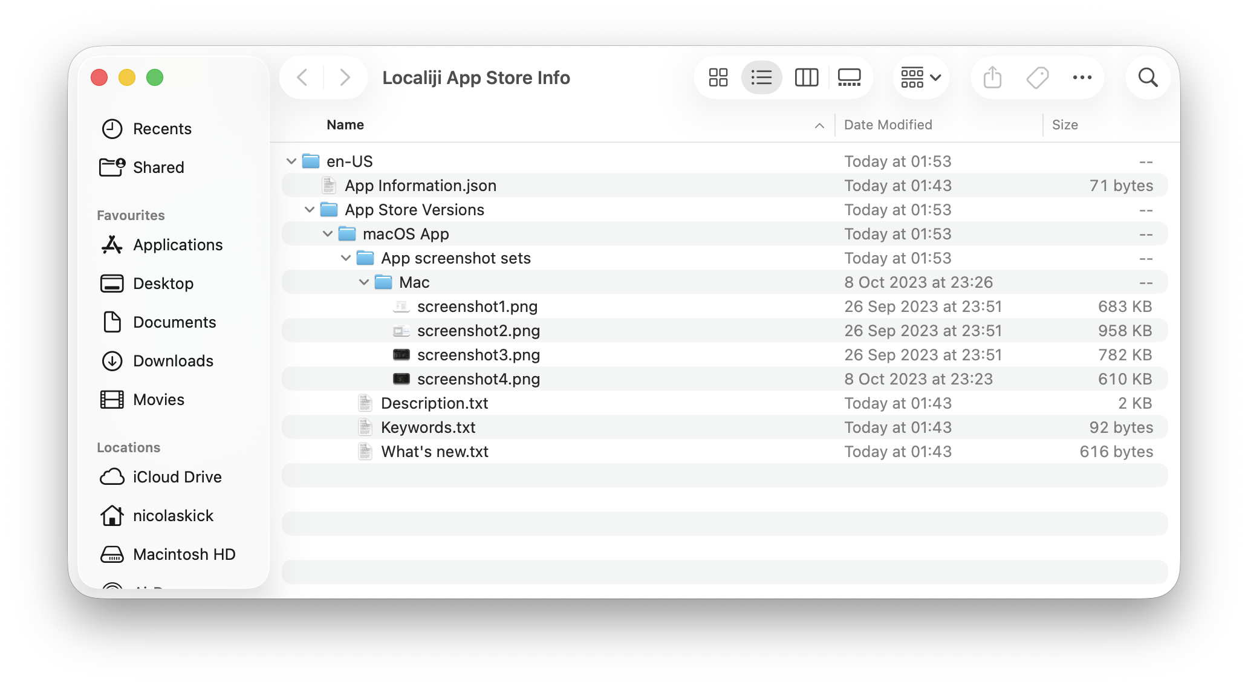
Task: Select list view mode button
Action: pos(761,77)
